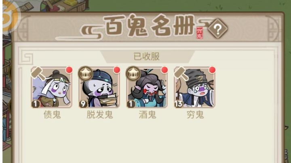
Task: Select the 酒鬼 ghost portrait
Action: (x=147, y=87)
